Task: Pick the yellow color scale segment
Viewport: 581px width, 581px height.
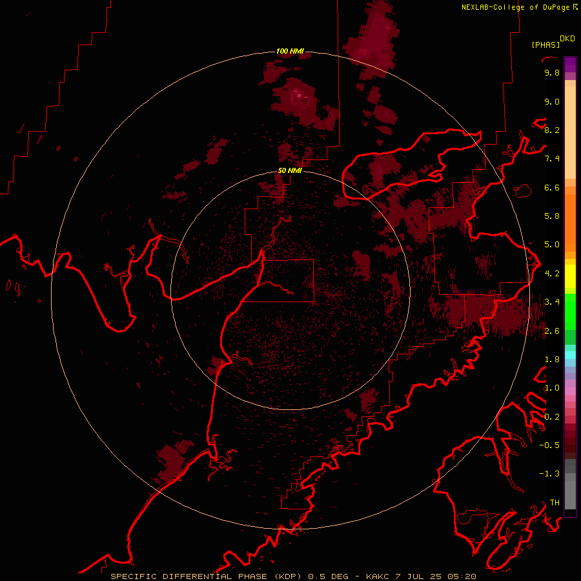Action: click(570, 276)
